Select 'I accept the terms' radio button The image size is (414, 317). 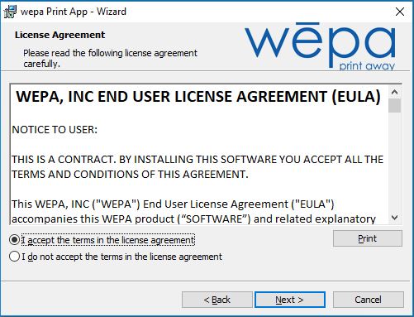point(14,240)
